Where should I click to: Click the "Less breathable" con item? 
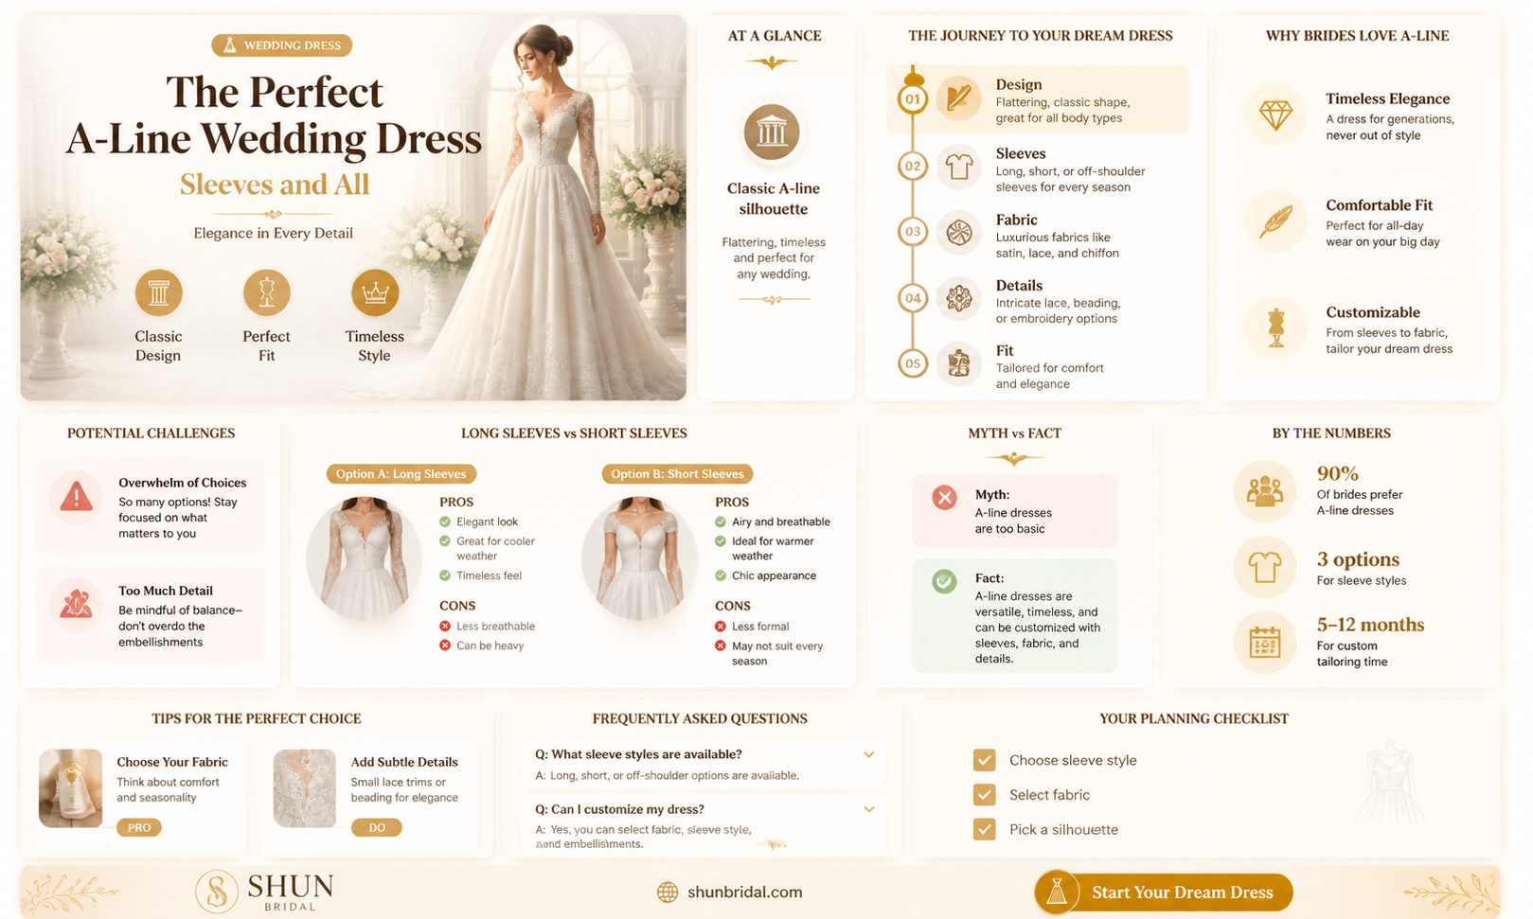click(487, 627)
